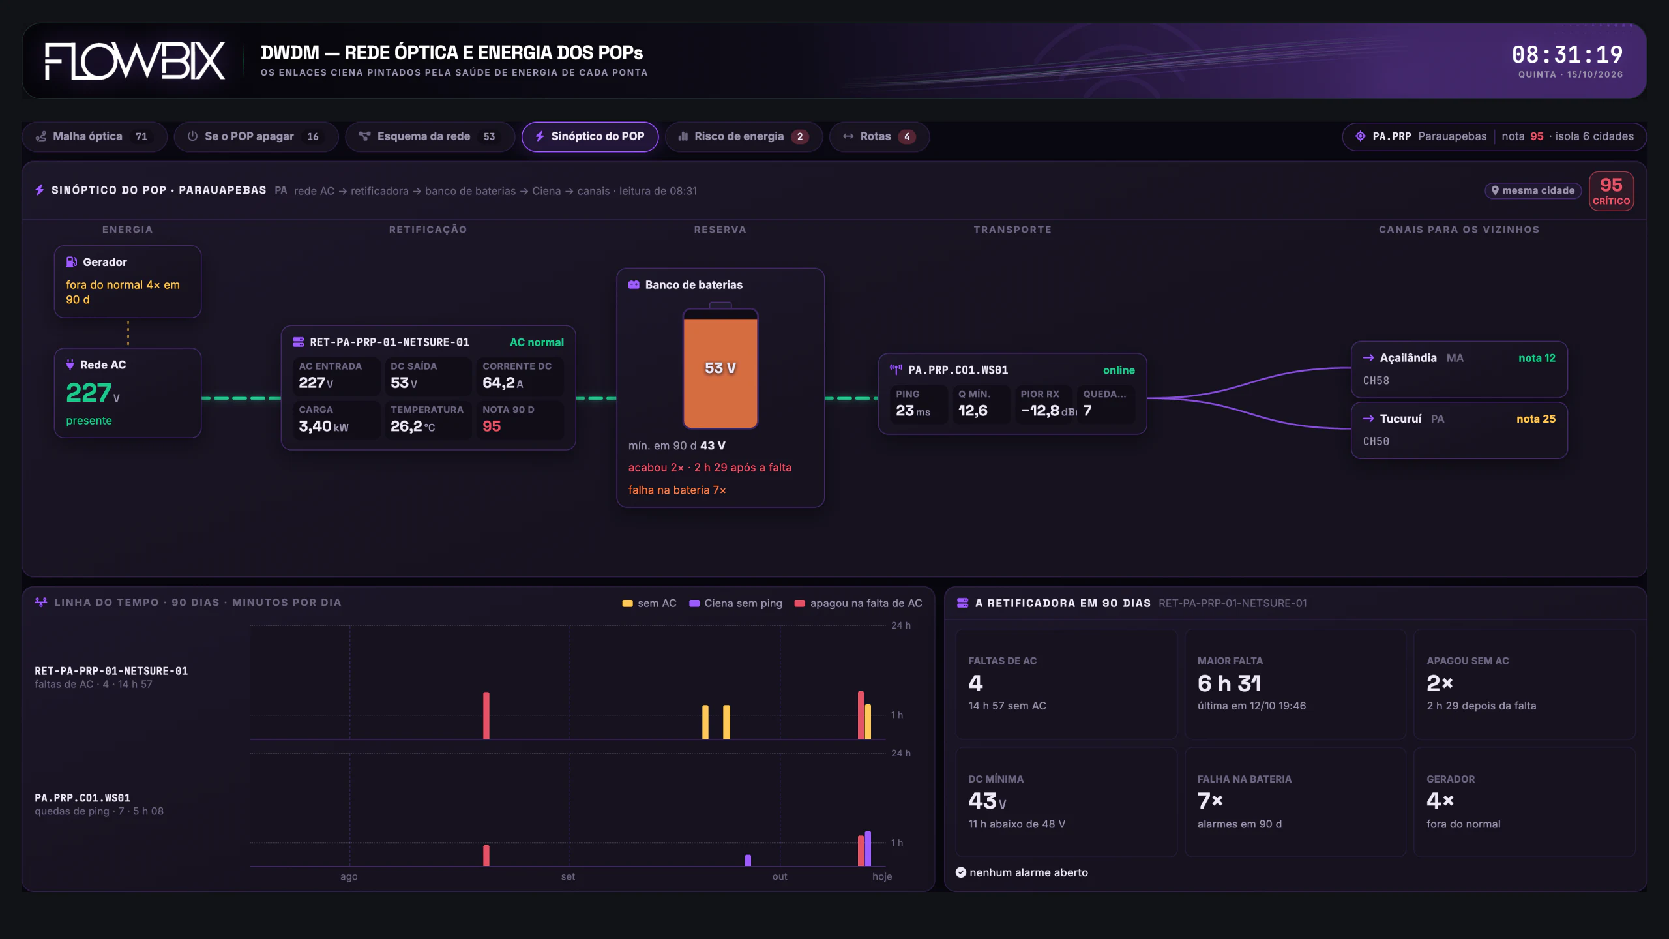Image resolution: width=1669 pixels, height=939 pixels.
Task: Click the mesma cidade badge
Action: tap(1533, 190)
